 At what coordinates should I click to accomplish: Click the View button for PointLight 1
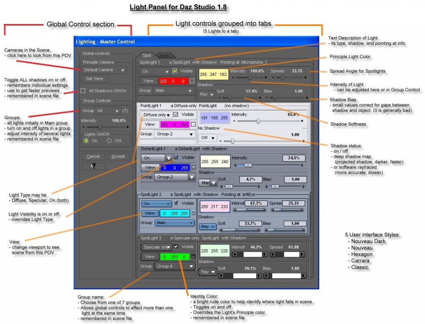pyautogui.click(x=149, y=125)
